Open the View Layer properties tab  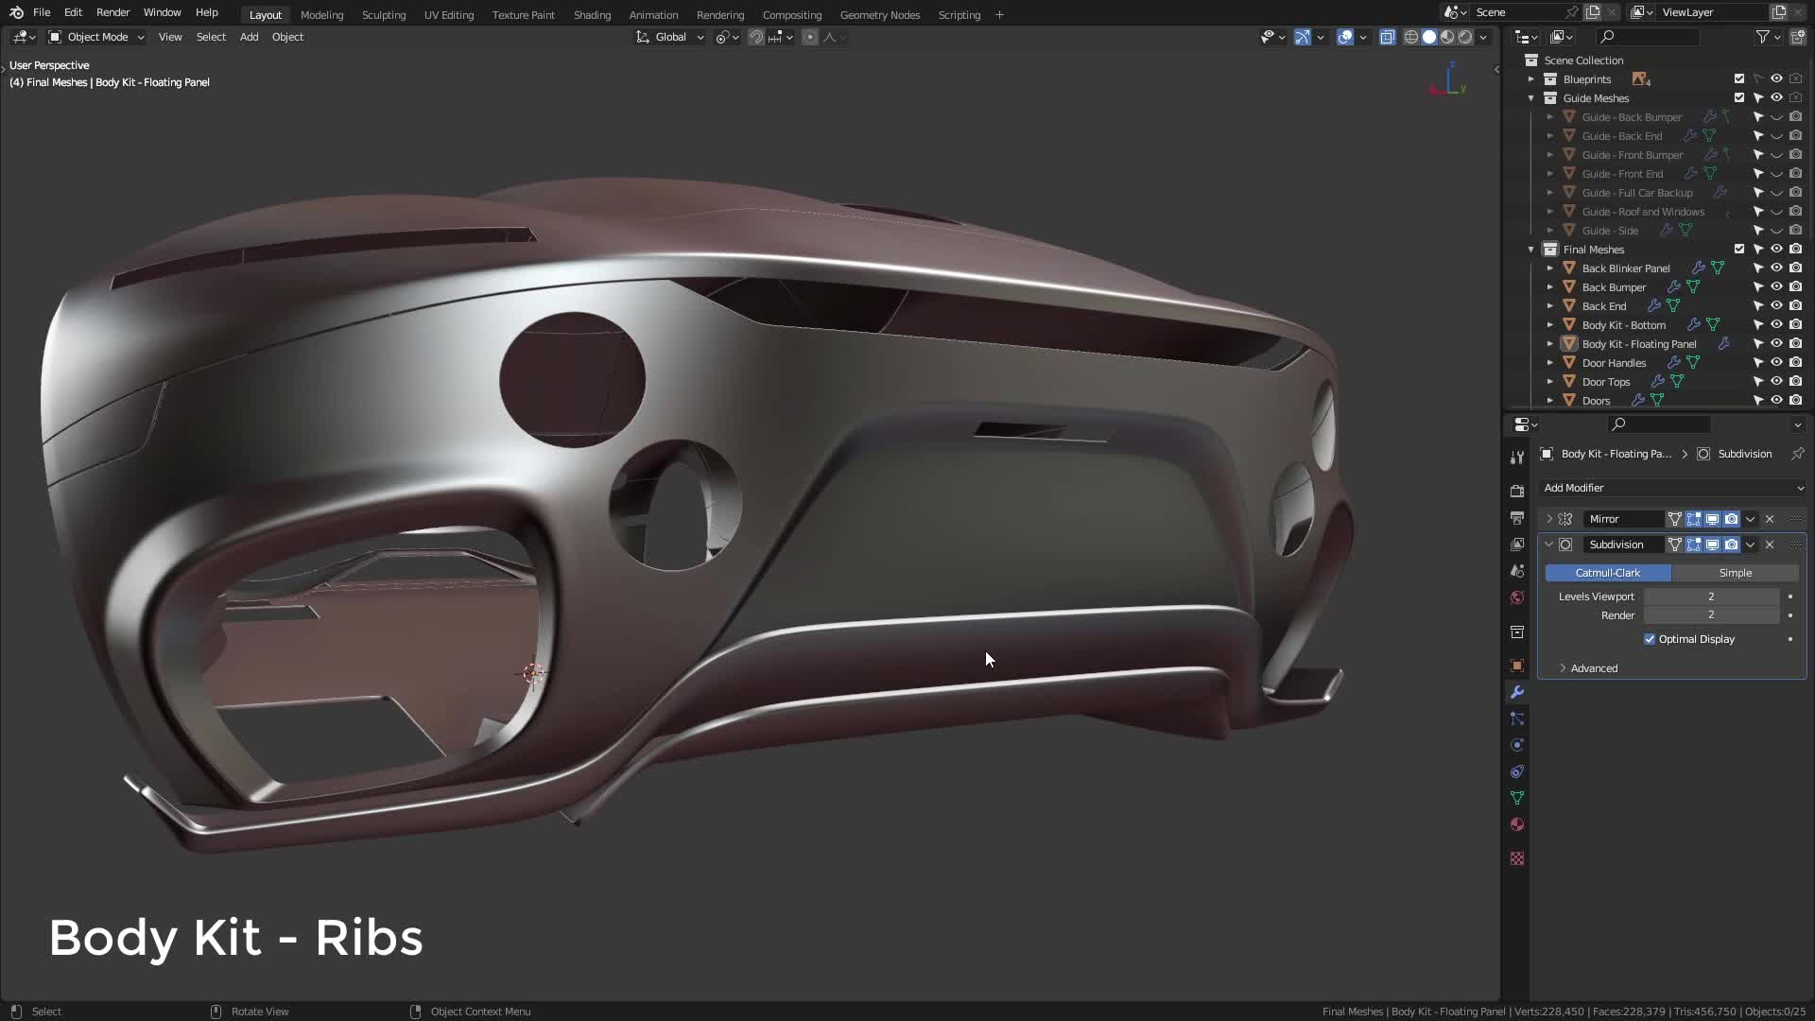(x=1517, y=545)
